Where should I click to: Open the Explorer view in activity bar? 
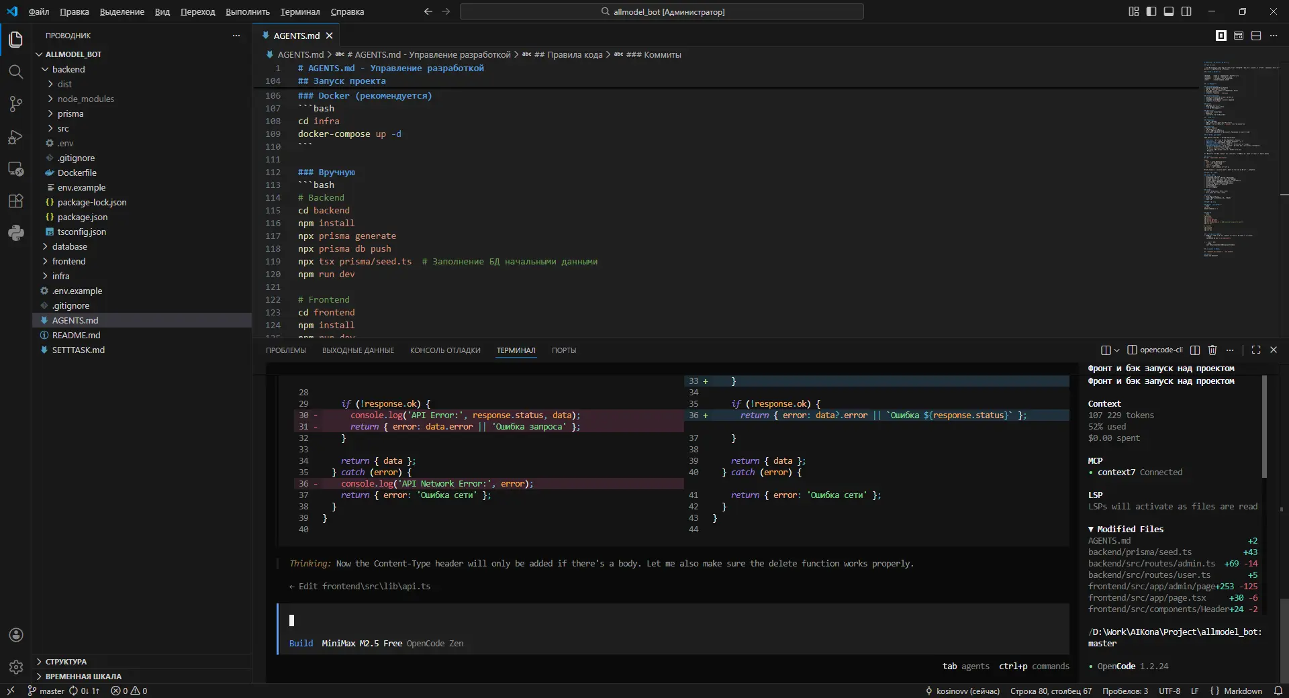click(x=16, y=40)
